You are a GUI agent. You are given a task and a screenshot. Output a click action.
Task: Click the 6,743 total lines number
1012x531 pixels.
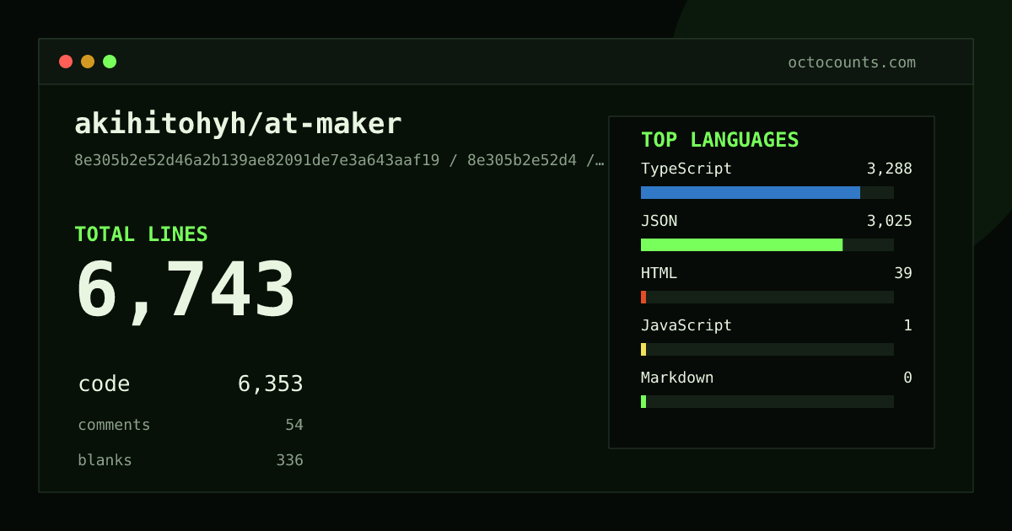pos(186,291)
